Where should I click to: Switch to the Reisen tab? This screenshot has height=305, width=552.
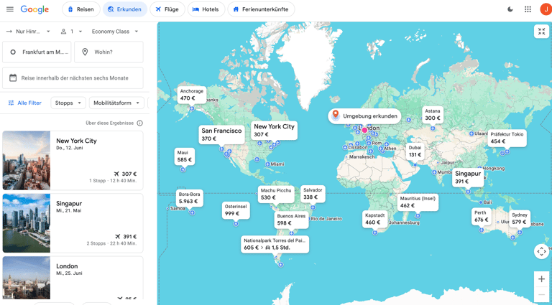(81, 9)
